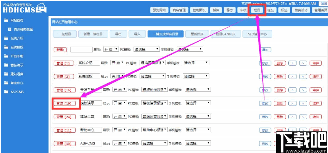Open 抽奖活动 in top navigation
The image size is (328, 153).
pyautogui.click(x=301, y=10)
